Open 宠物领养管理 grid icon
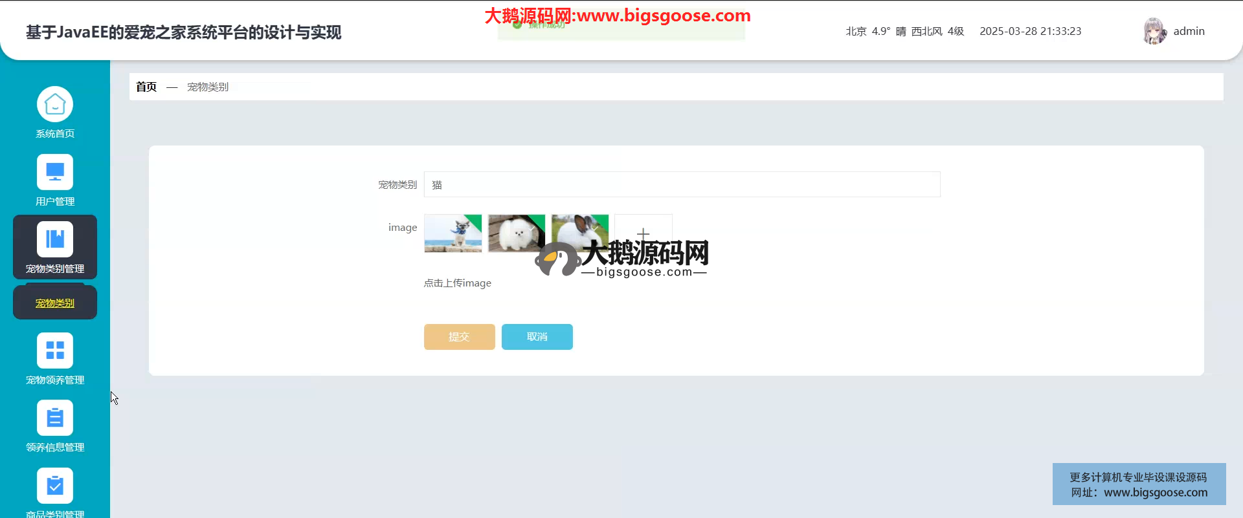 pyautogui.click(x=55, y=351)
